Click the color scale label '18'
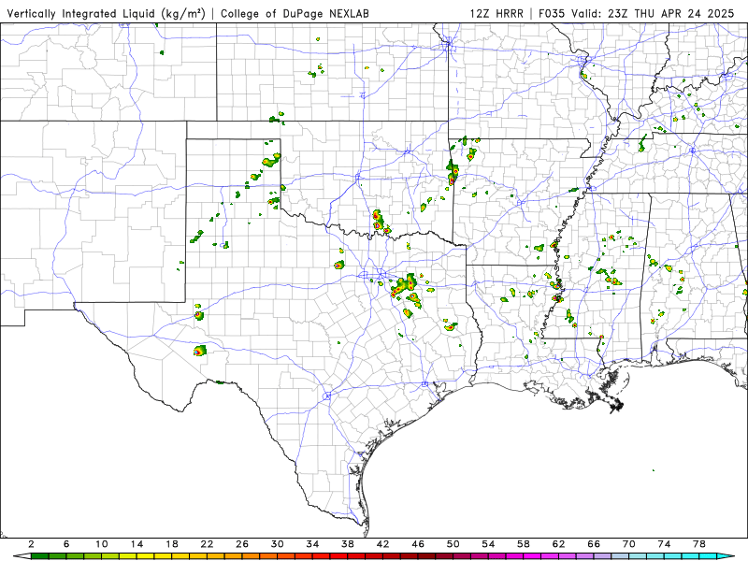This screenshot has width=748, height=561. click(x=172, y=544)
